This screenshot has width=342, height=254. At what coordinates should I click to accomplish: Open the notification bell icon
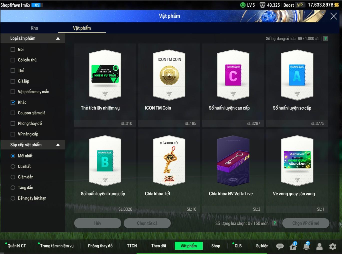306,247
